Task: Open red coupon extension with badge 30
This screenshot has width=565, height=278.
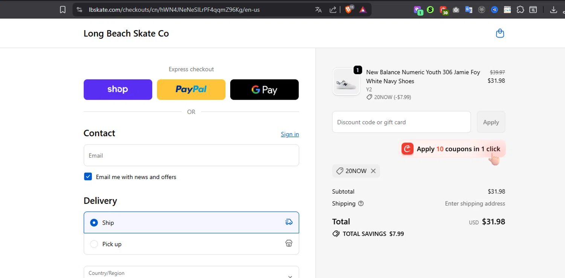Action: pos(443,10)
